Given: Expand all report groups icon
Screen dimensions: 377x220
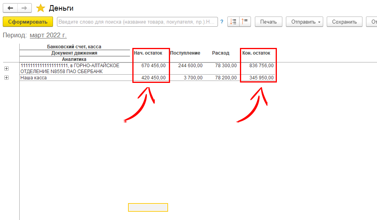Looking at the screenshot, I should click(x=233, y=22).
